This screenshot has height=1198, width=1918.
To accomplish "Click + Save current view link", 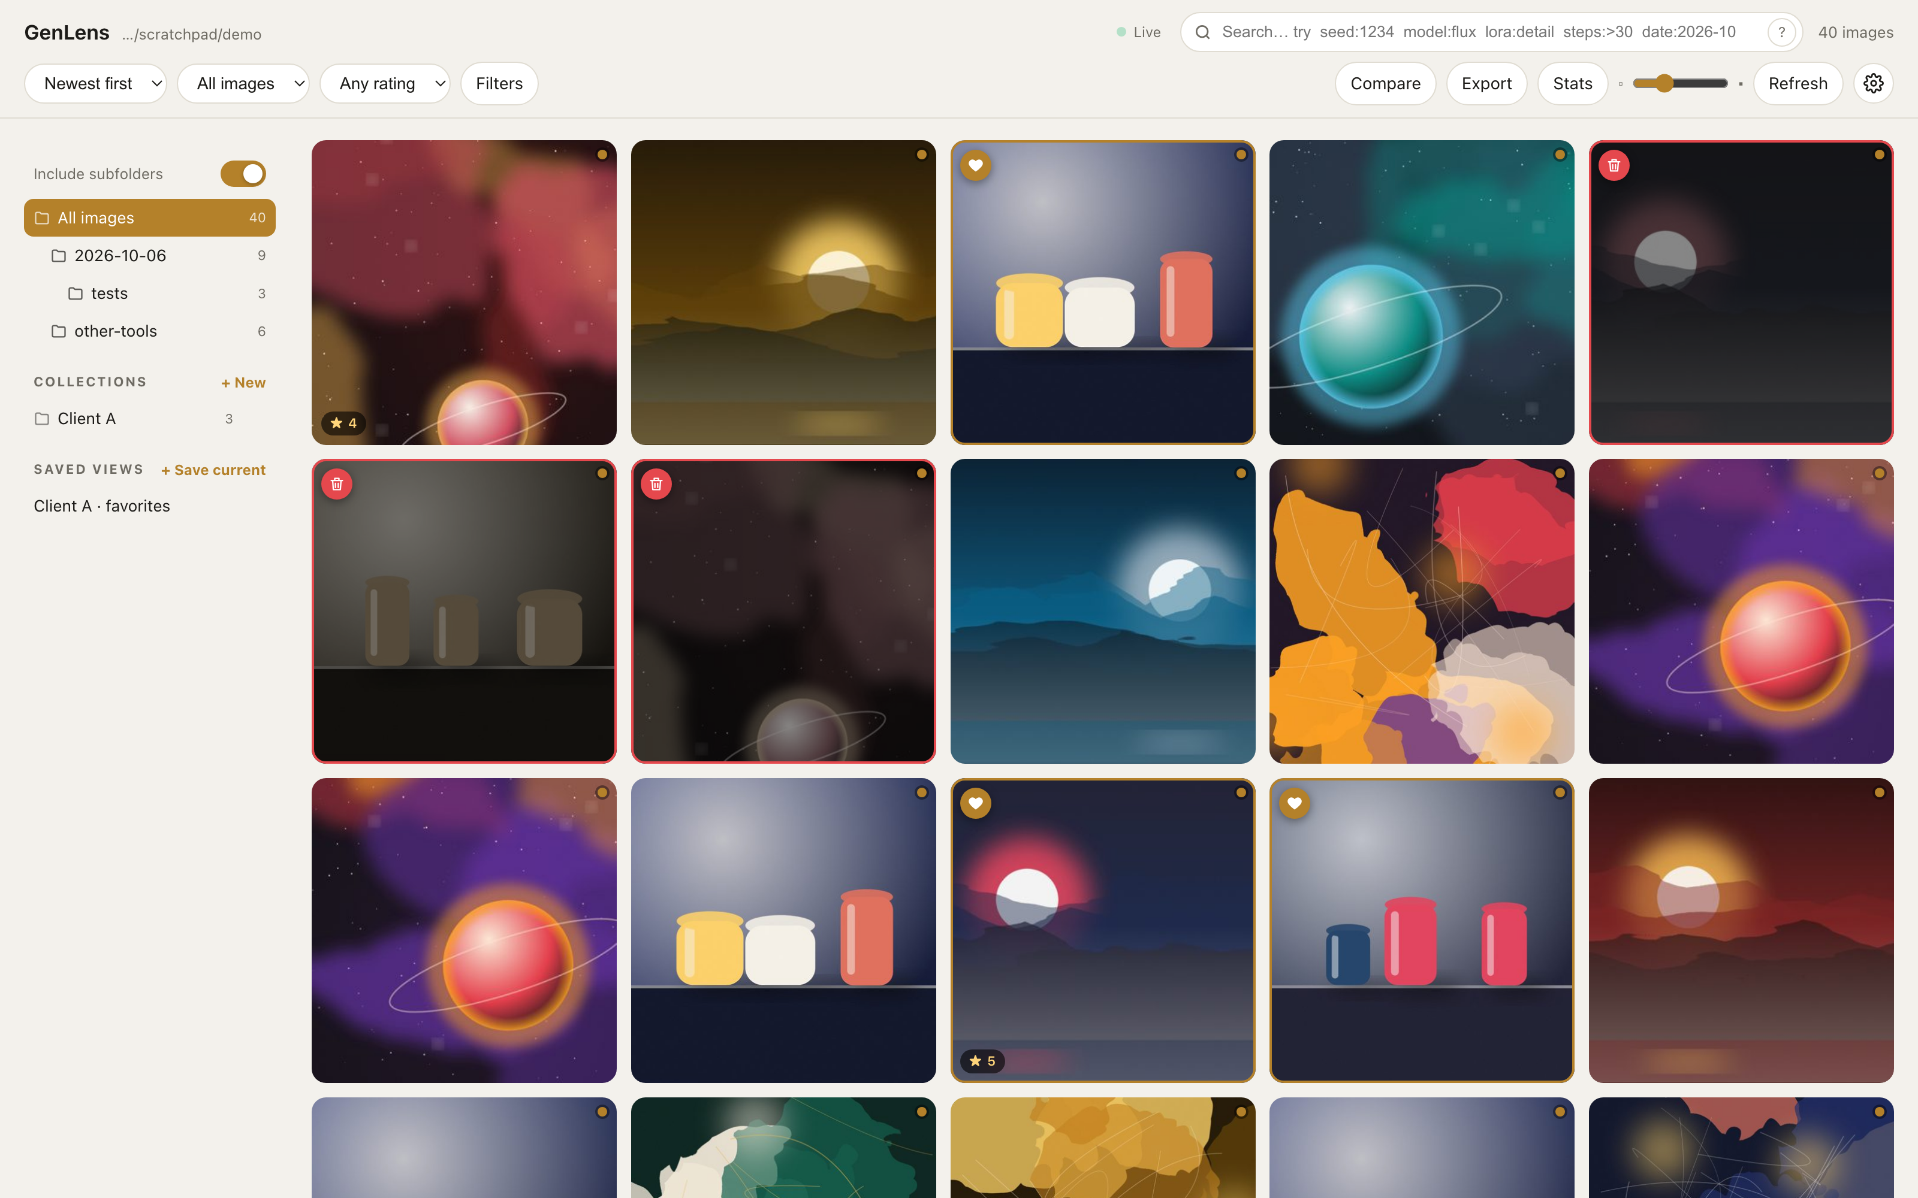I will (x=213, y=470).
